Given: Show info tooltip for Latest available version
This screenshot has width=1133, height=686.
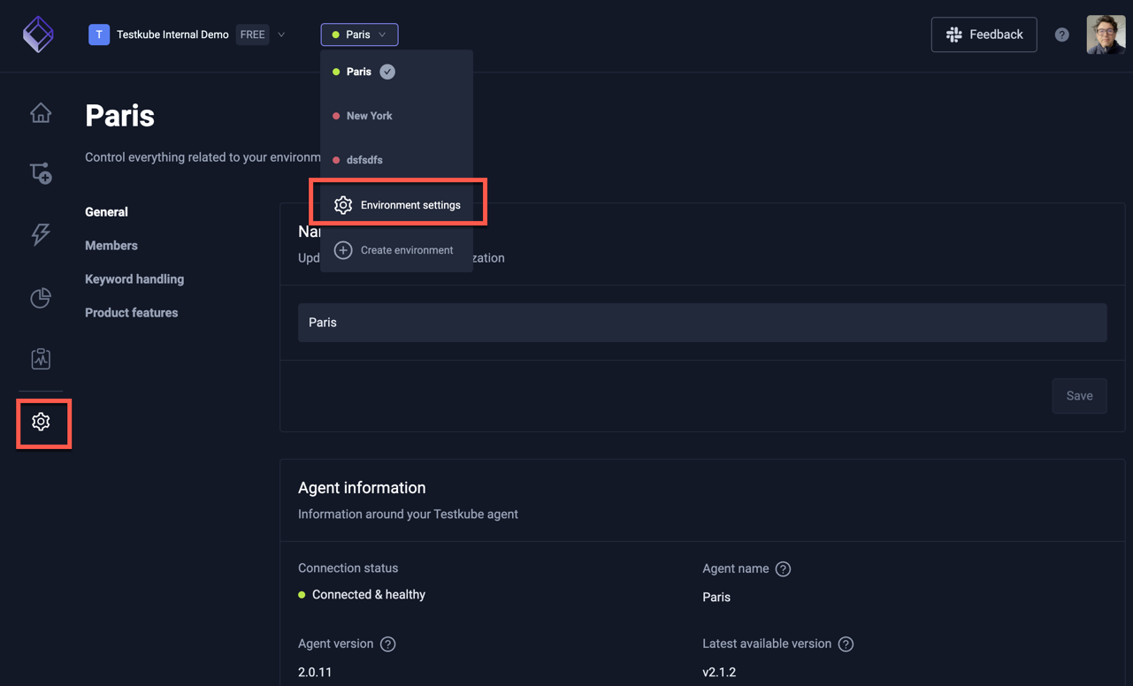Looking at the screenshot, I should point(846,644).
